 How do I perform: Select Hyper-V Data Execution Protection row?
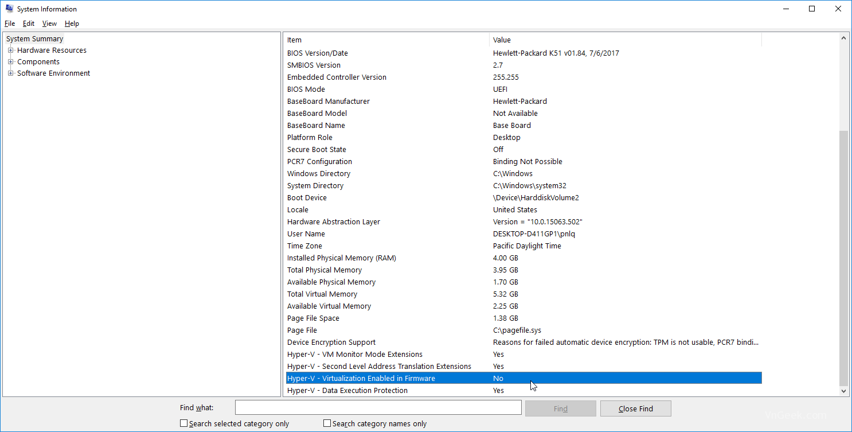tap(523, 391)
